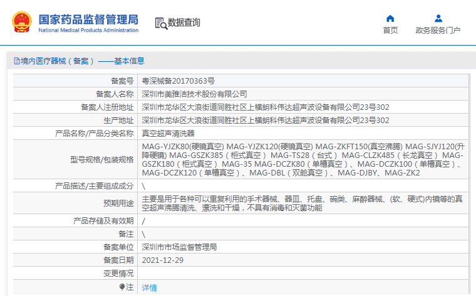Viewport: 476px width, 296px height.
Task: Click the 产品存储及有效期 label
Action: (103, 221)
